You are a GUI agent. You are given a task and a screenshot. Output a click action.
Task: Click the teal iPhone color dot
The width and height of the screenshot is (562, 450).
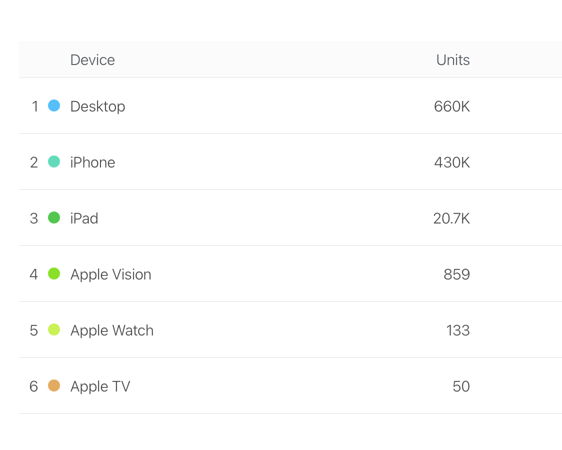click(x=54, y=161)
